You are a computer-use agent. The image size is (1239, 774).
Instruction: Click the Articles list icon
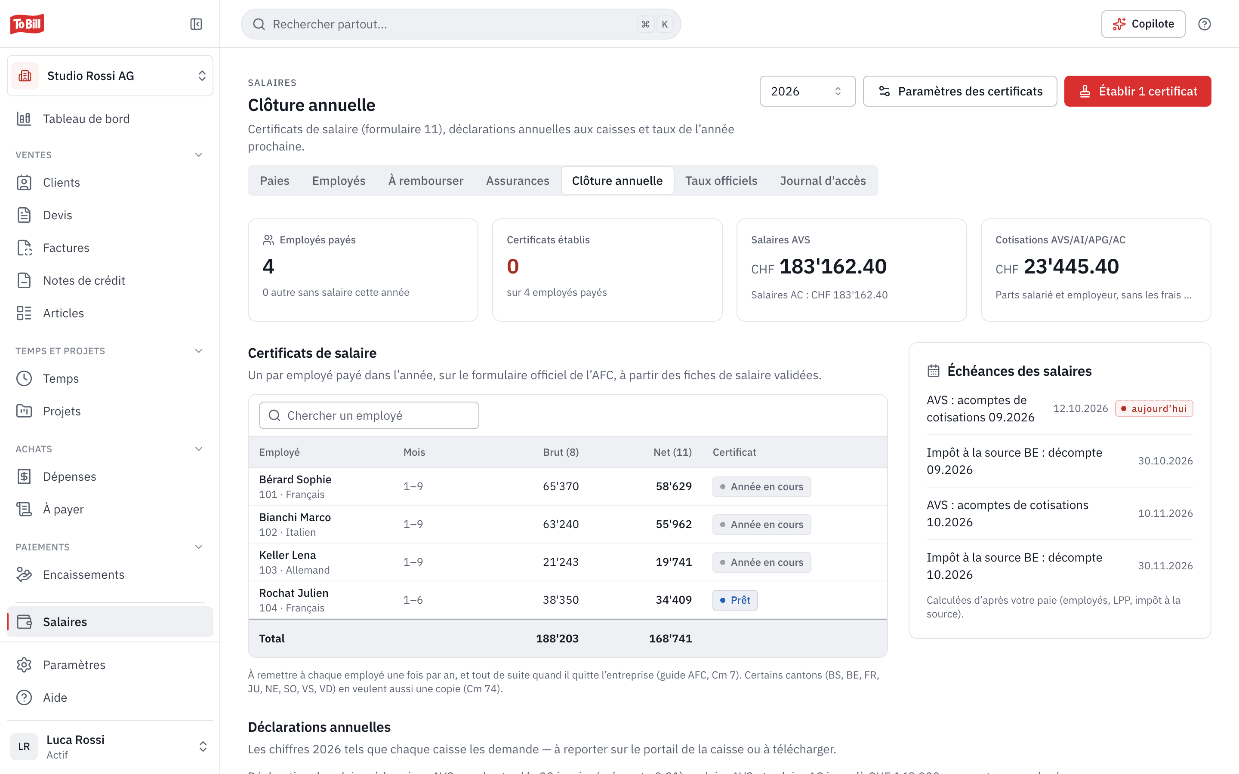tap(24, 313)
